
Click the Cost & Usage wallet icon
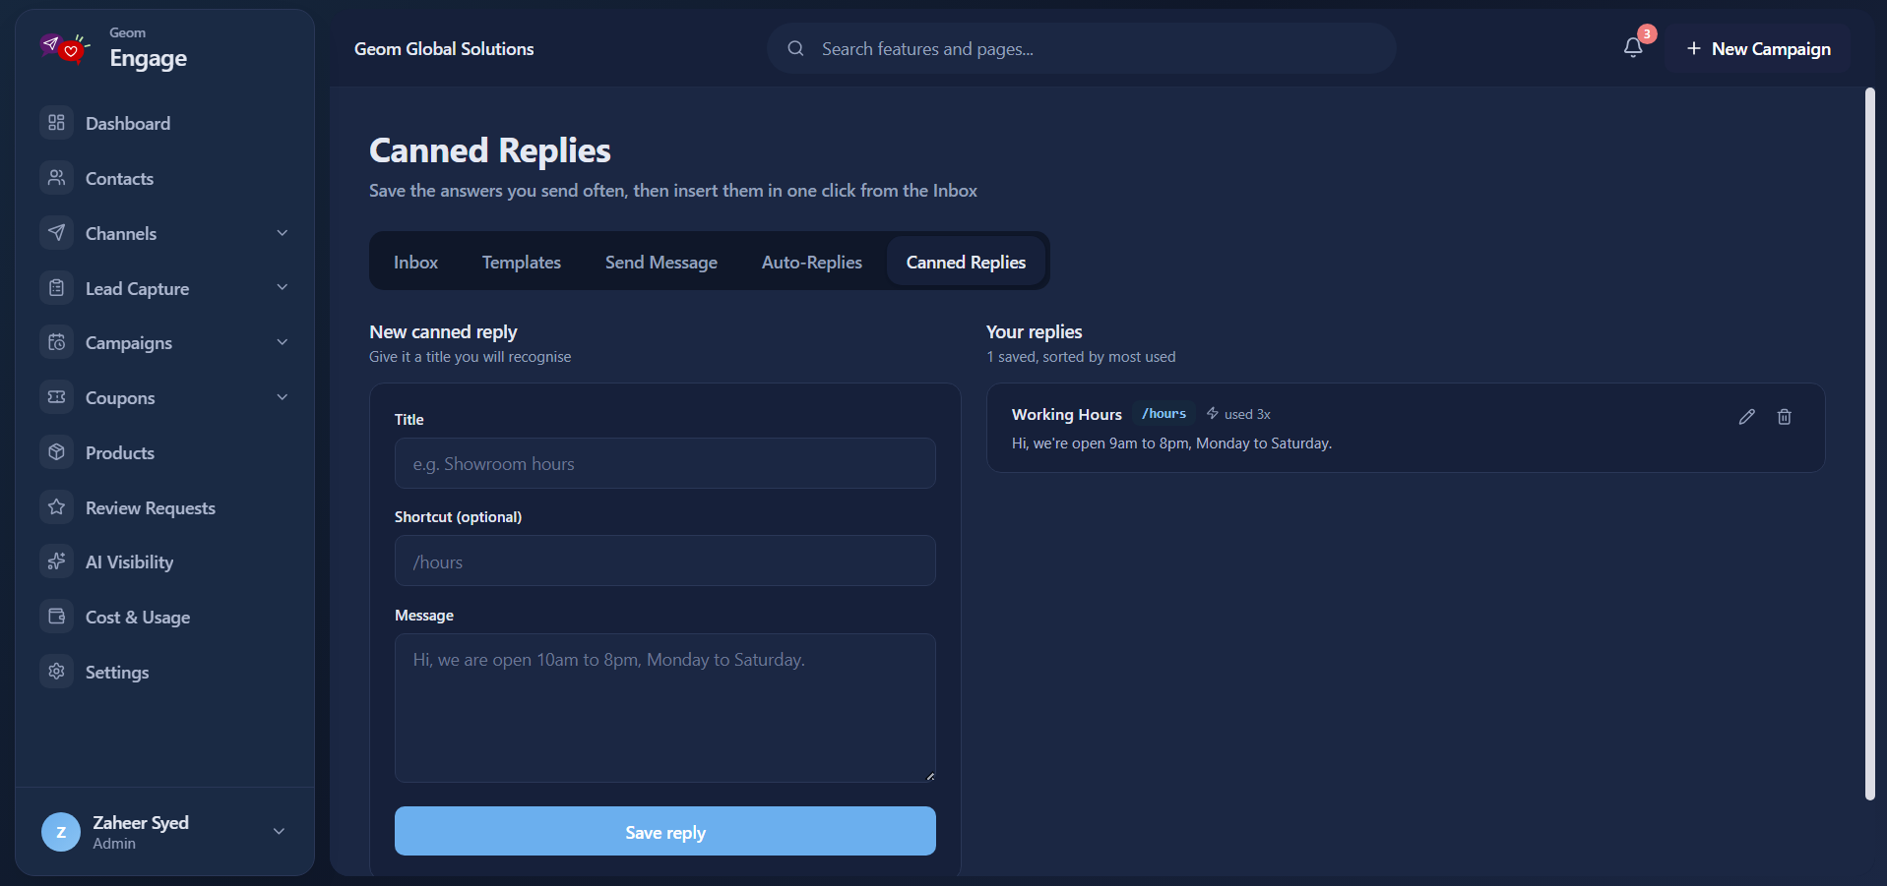click(56, 617)
